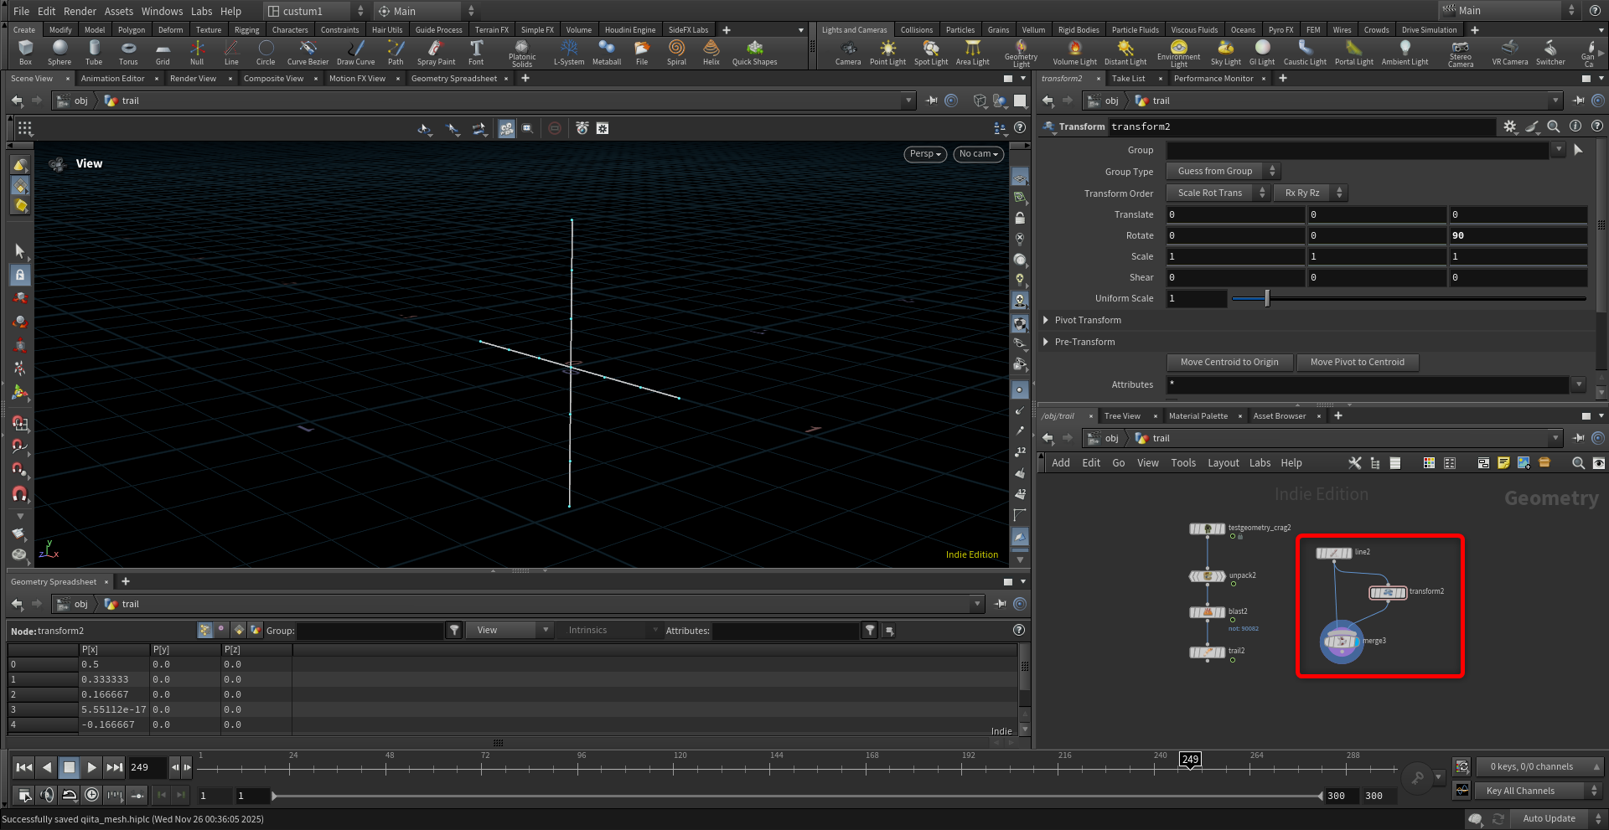Switch to the Tree View tab
Viewport: 1609px width, 830px height.
tap(1121, 416)
